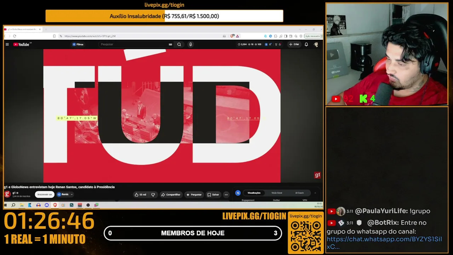Click the magnifier search button on YouTube
The image size is (453, 255).
[179, 44]
